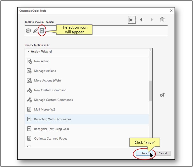
Task: Select "Manage Custom Commands" text row
Action: pyautogui.click(x=87, y=100)
